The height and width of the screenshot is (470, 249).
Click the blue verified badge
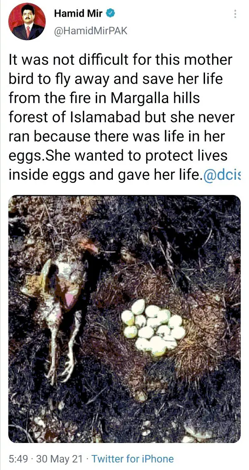110,13
